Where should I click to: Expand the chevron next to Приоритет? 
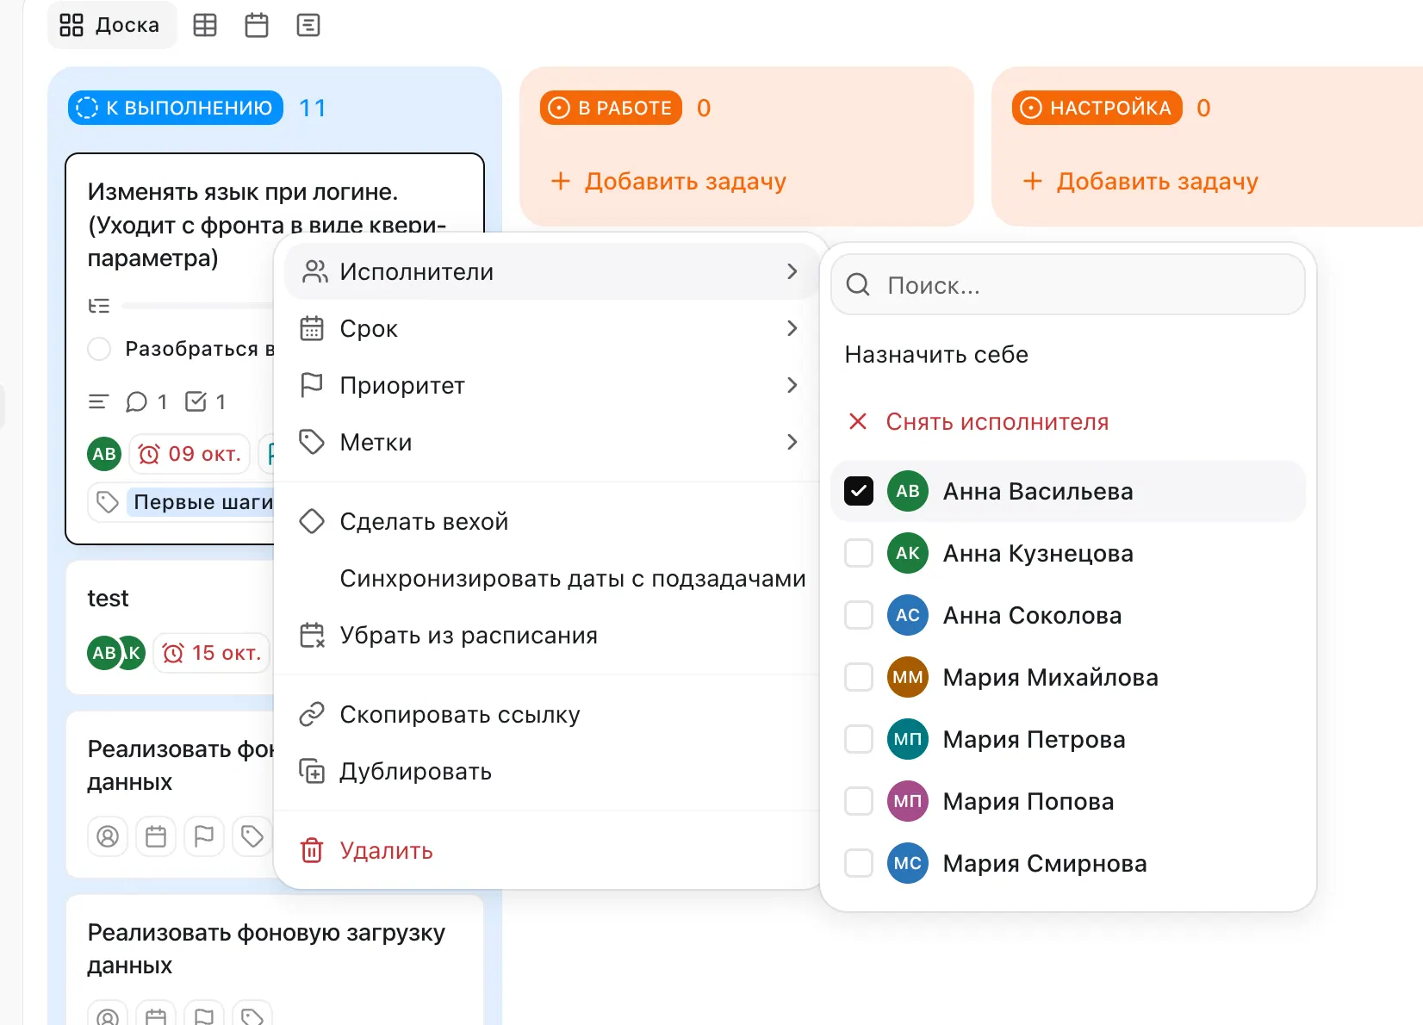tap(792, 385)
